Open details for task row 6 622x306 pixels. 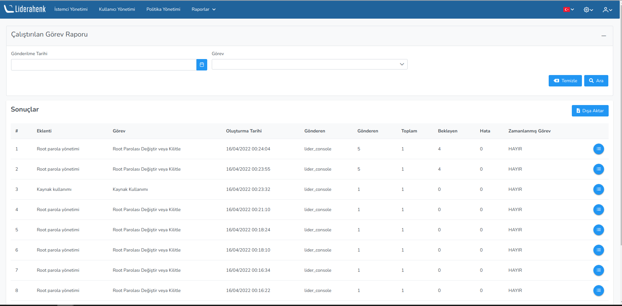(x=599, y=250)
